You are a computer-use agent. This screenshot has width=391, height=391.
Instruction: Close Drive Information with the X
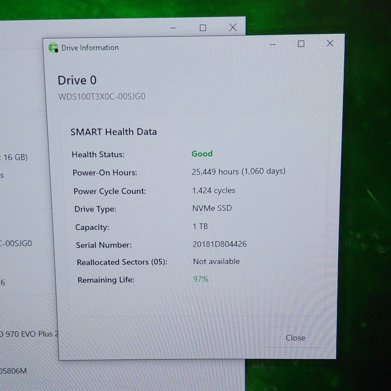click(x=330, y=43)
